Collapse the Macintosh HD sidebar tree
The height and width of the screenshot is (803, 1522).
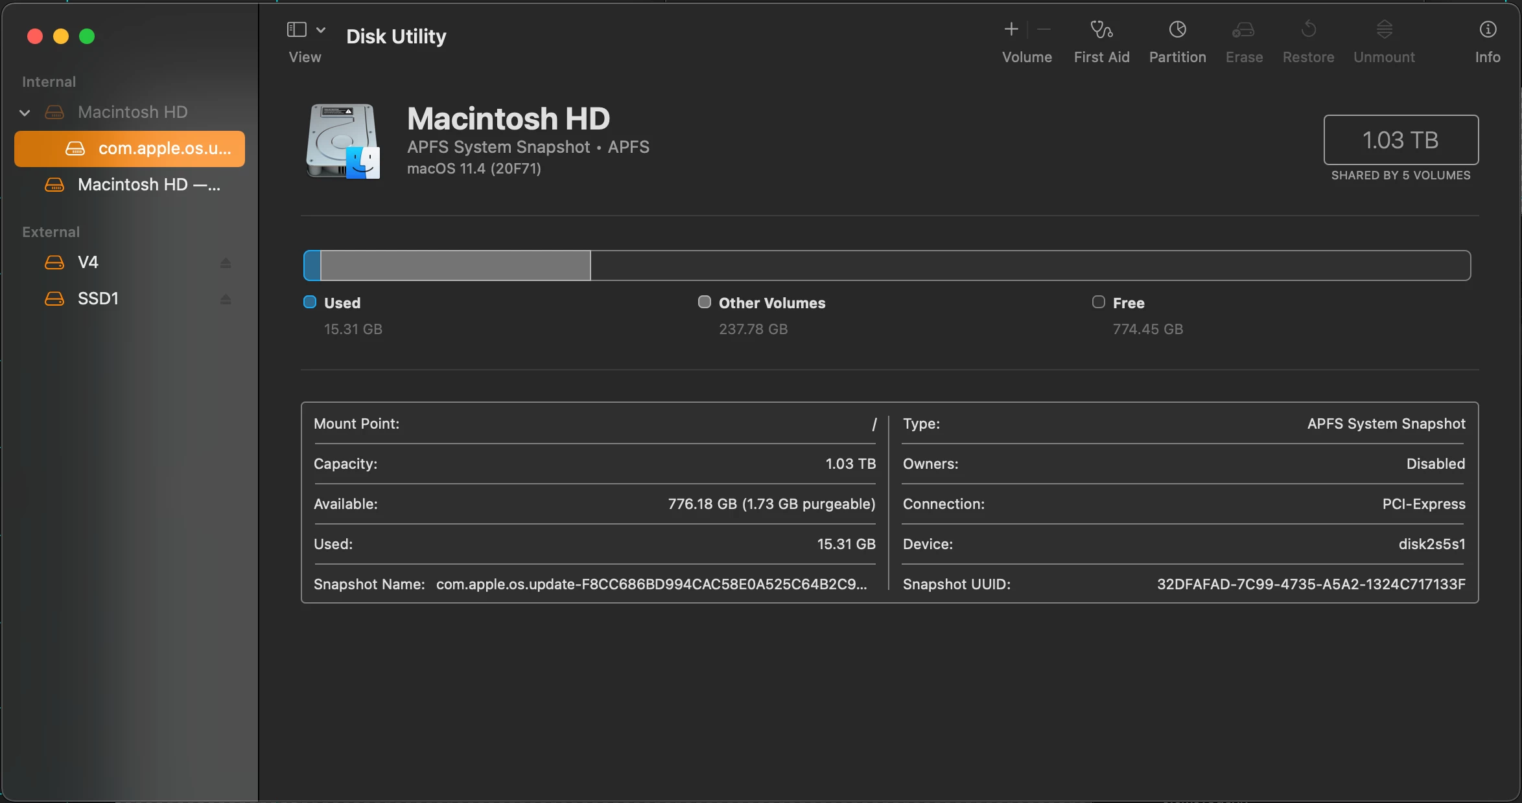coord(25,113)
